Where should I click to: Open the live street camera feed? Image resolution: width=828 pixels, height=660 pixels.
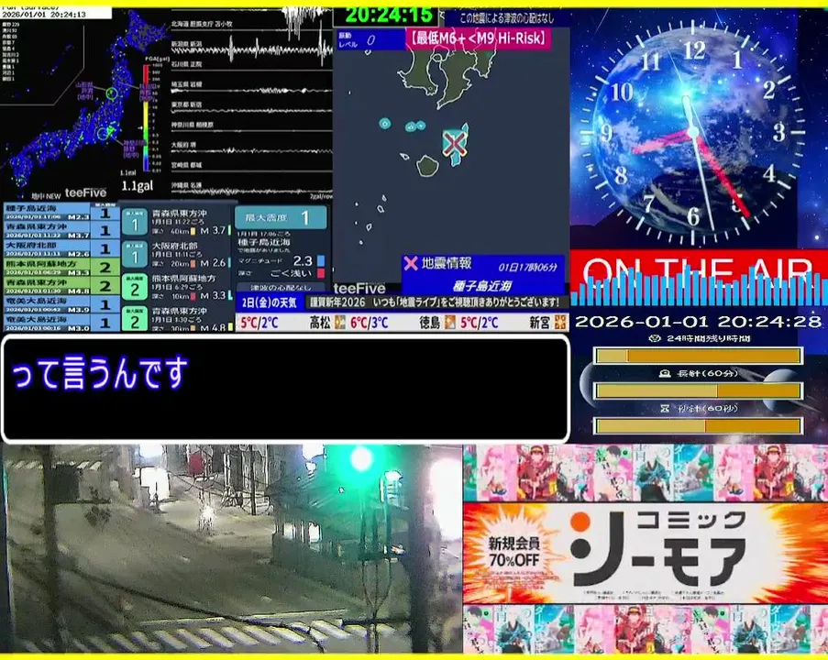(231, 548)
